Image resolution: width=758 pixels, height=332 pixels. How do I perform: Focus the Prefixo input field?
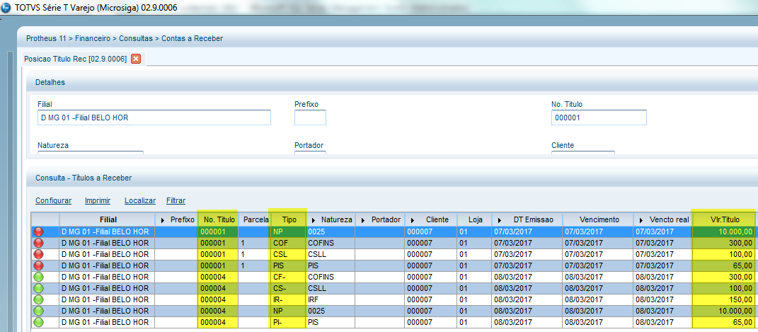[311, 118]
